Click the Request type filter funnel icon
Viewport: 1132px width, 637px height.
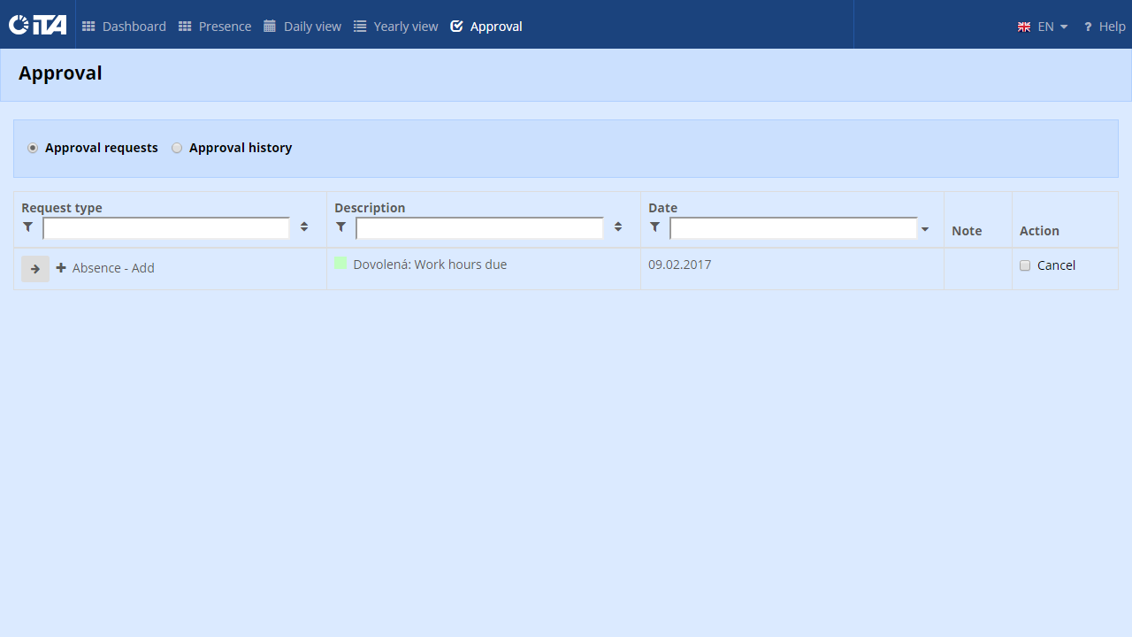(x=28, y=227)
